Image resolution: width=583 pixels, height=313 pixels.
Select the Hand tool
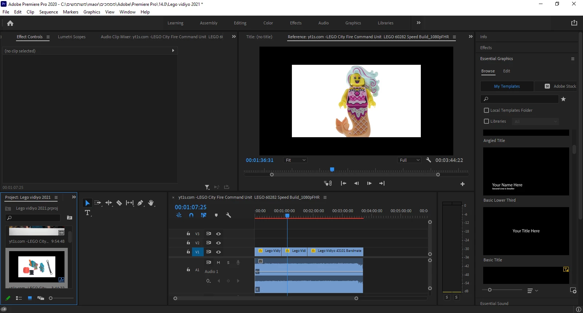151,203
